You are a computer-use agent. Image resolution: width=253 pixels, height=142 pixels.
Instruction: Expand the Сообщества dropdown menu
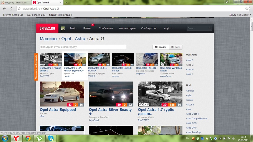point(150,28)
